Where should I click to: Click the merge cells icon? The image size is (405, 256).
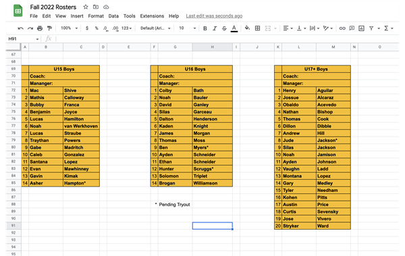pos(268,28)
